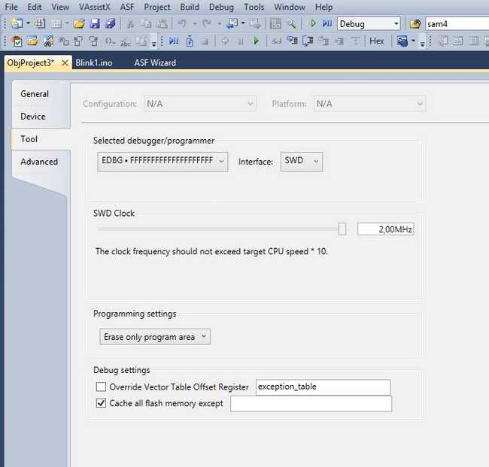The image size is (489, 467).
Task: Click the Undo arrow icon
Action: (x=183, y=24)
